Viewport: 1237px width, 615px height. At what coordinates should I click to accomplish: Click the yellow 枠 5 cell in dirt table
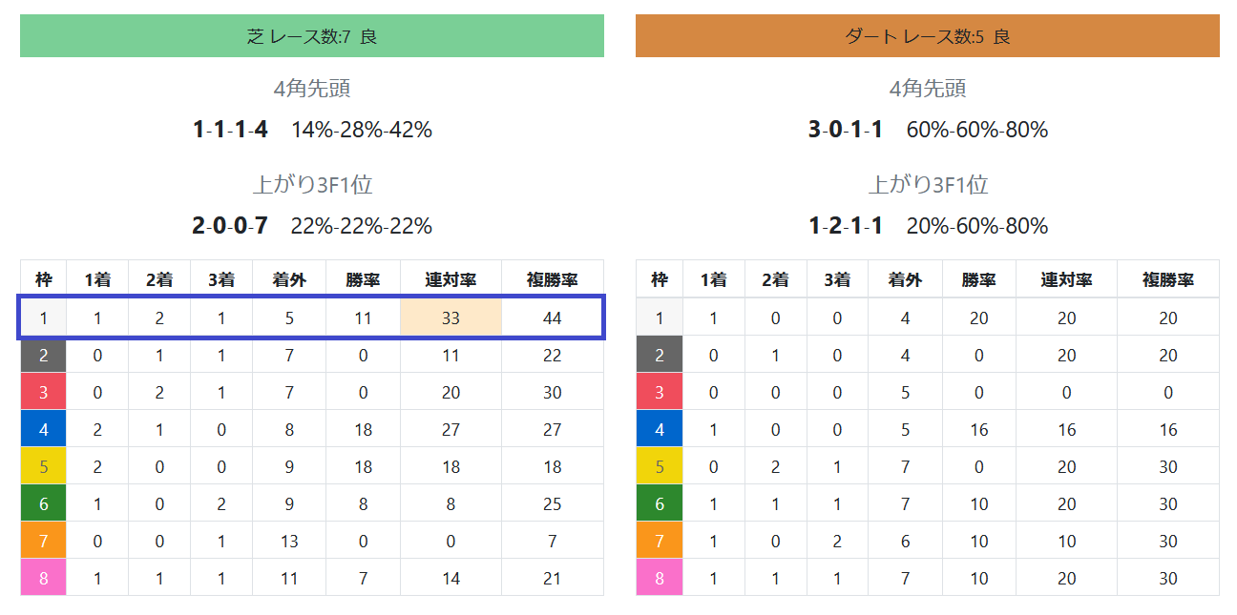[x=660, y=466]
